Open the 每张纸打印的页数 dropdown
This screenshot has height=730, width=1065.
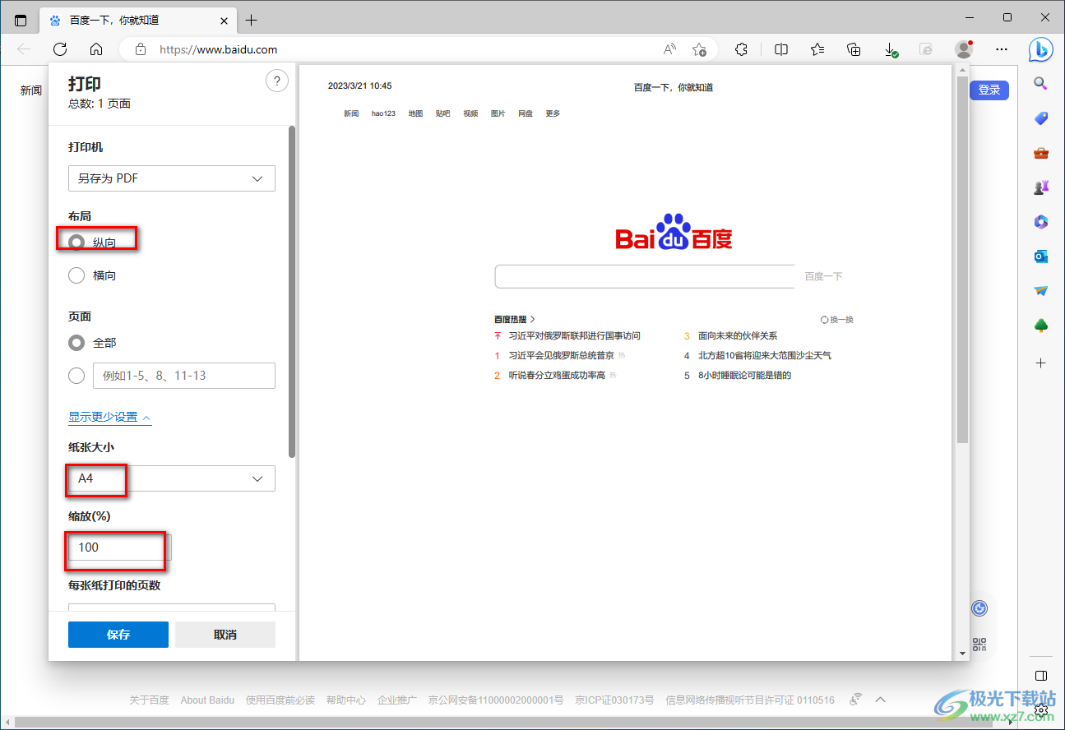tap(172, 608)
